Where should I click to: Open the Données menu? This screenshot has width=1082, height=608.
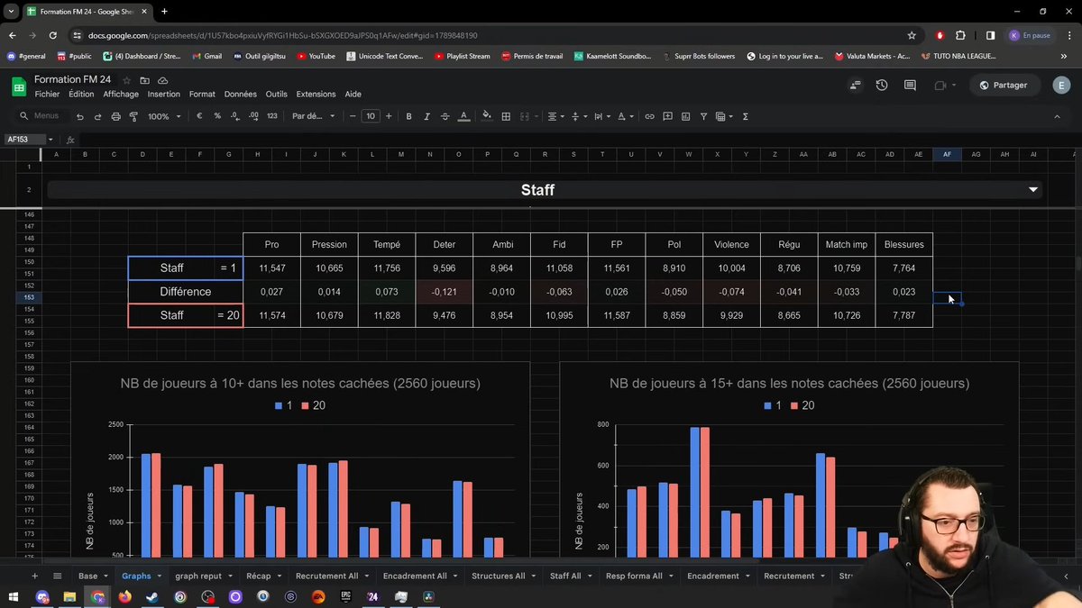pyautogui.click(x=241, y=94)
